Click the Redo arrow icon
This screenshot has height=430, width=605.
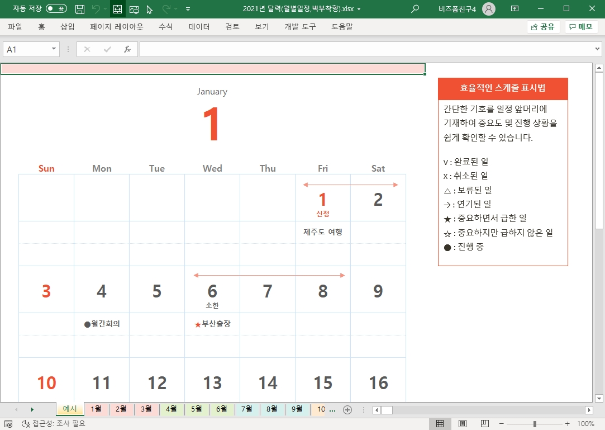pyautogui.click(x=166, y=8)
